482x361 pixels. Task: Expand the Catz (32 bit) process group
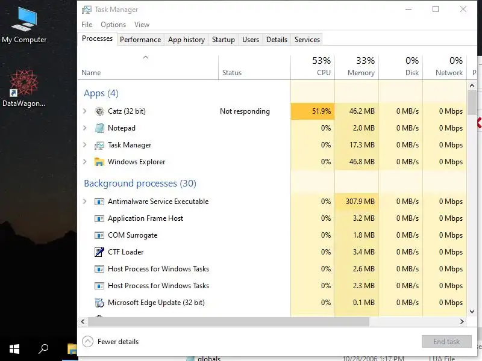(x=85, y=111)
